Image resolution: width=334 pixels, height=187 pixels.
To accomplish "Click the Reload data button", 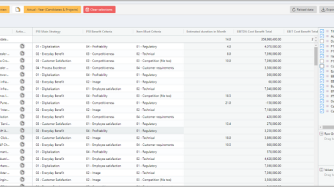I will coord(303,9).
